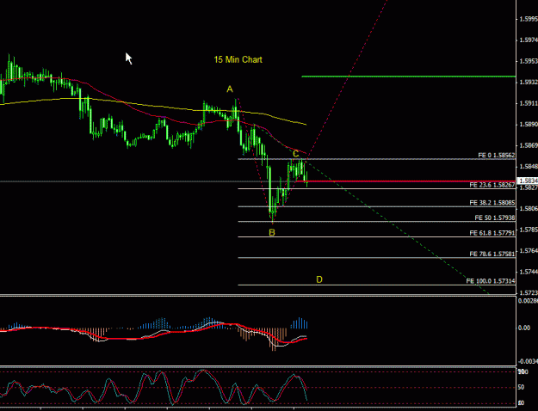The width and height of the screenshot is (538, 411).
Task: Select the blue MACD histogram bars at right
Action: click(x=300, y=323)
